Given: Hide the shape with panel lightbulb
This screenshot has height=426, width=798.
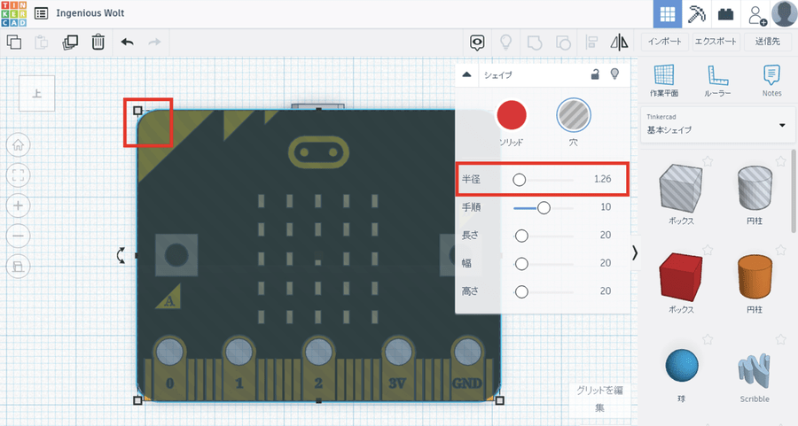Looking at the screenshot, I should tap(614, 74).
